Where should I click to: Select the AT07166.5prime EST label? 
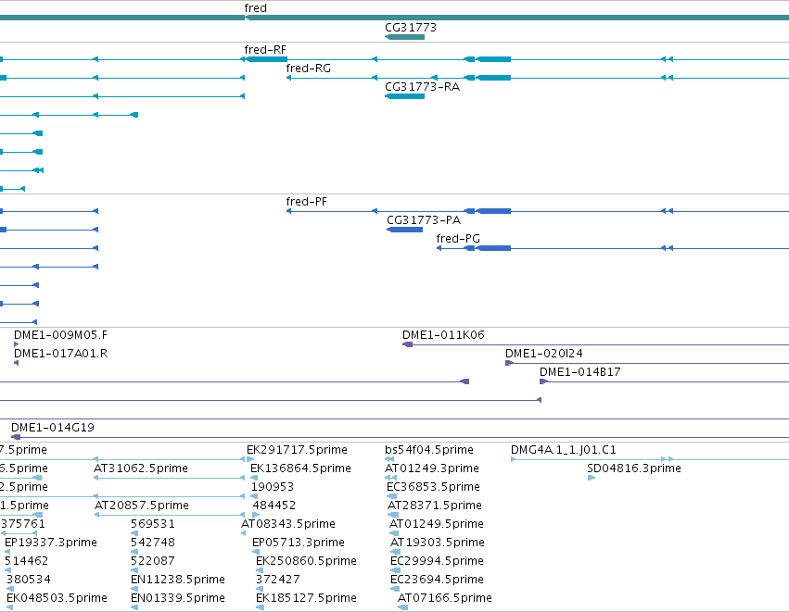coord(445,598)
